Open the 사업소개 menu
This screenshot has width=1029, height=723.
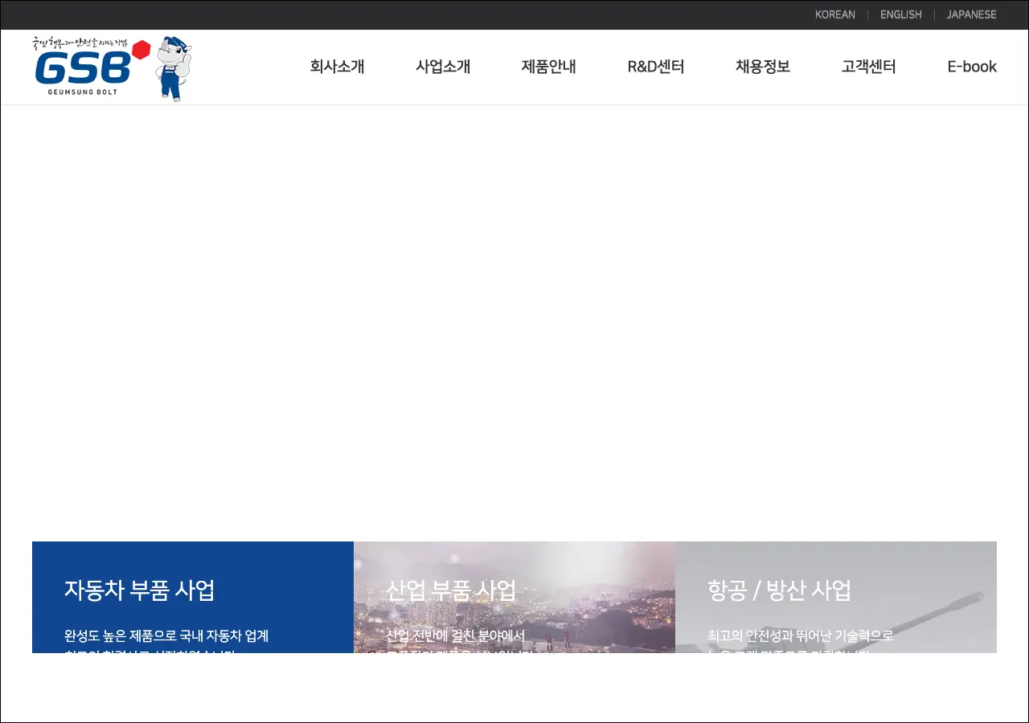tap(443, 67)
